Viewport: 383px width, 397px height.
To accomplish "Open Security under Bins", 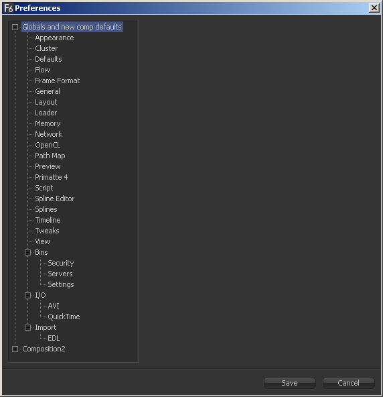I will (x=61, y=263).
